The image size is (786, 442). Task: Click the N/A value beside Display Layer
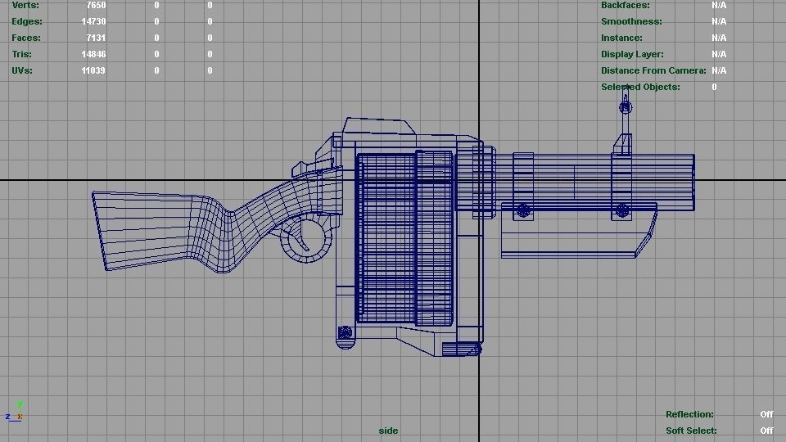pyautogui.click(x=719, y=54)
